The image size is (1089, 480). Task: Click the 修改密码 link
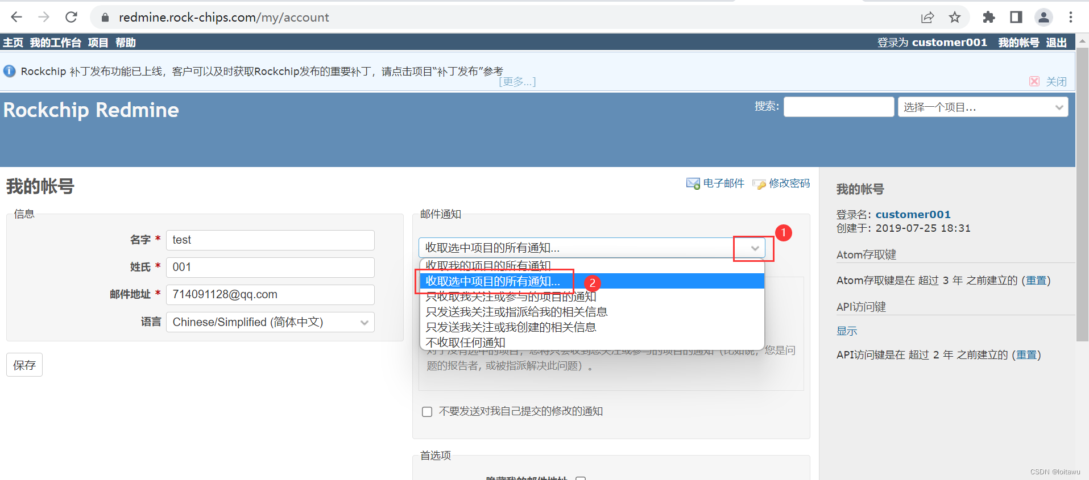tap(789, 183)
